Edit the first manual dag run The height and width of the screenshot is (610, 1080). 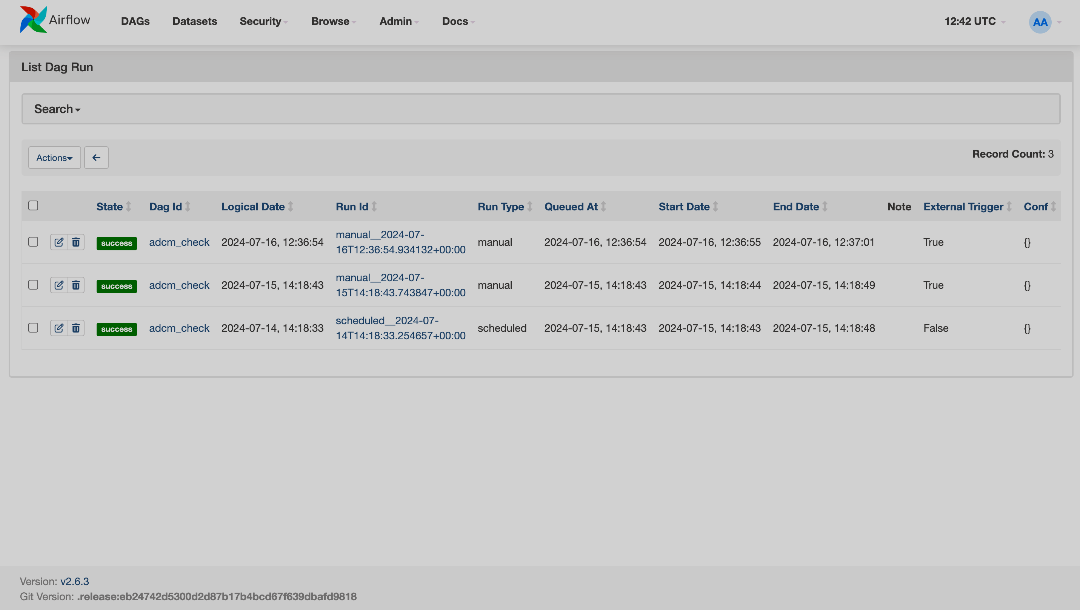coord(59,242)
